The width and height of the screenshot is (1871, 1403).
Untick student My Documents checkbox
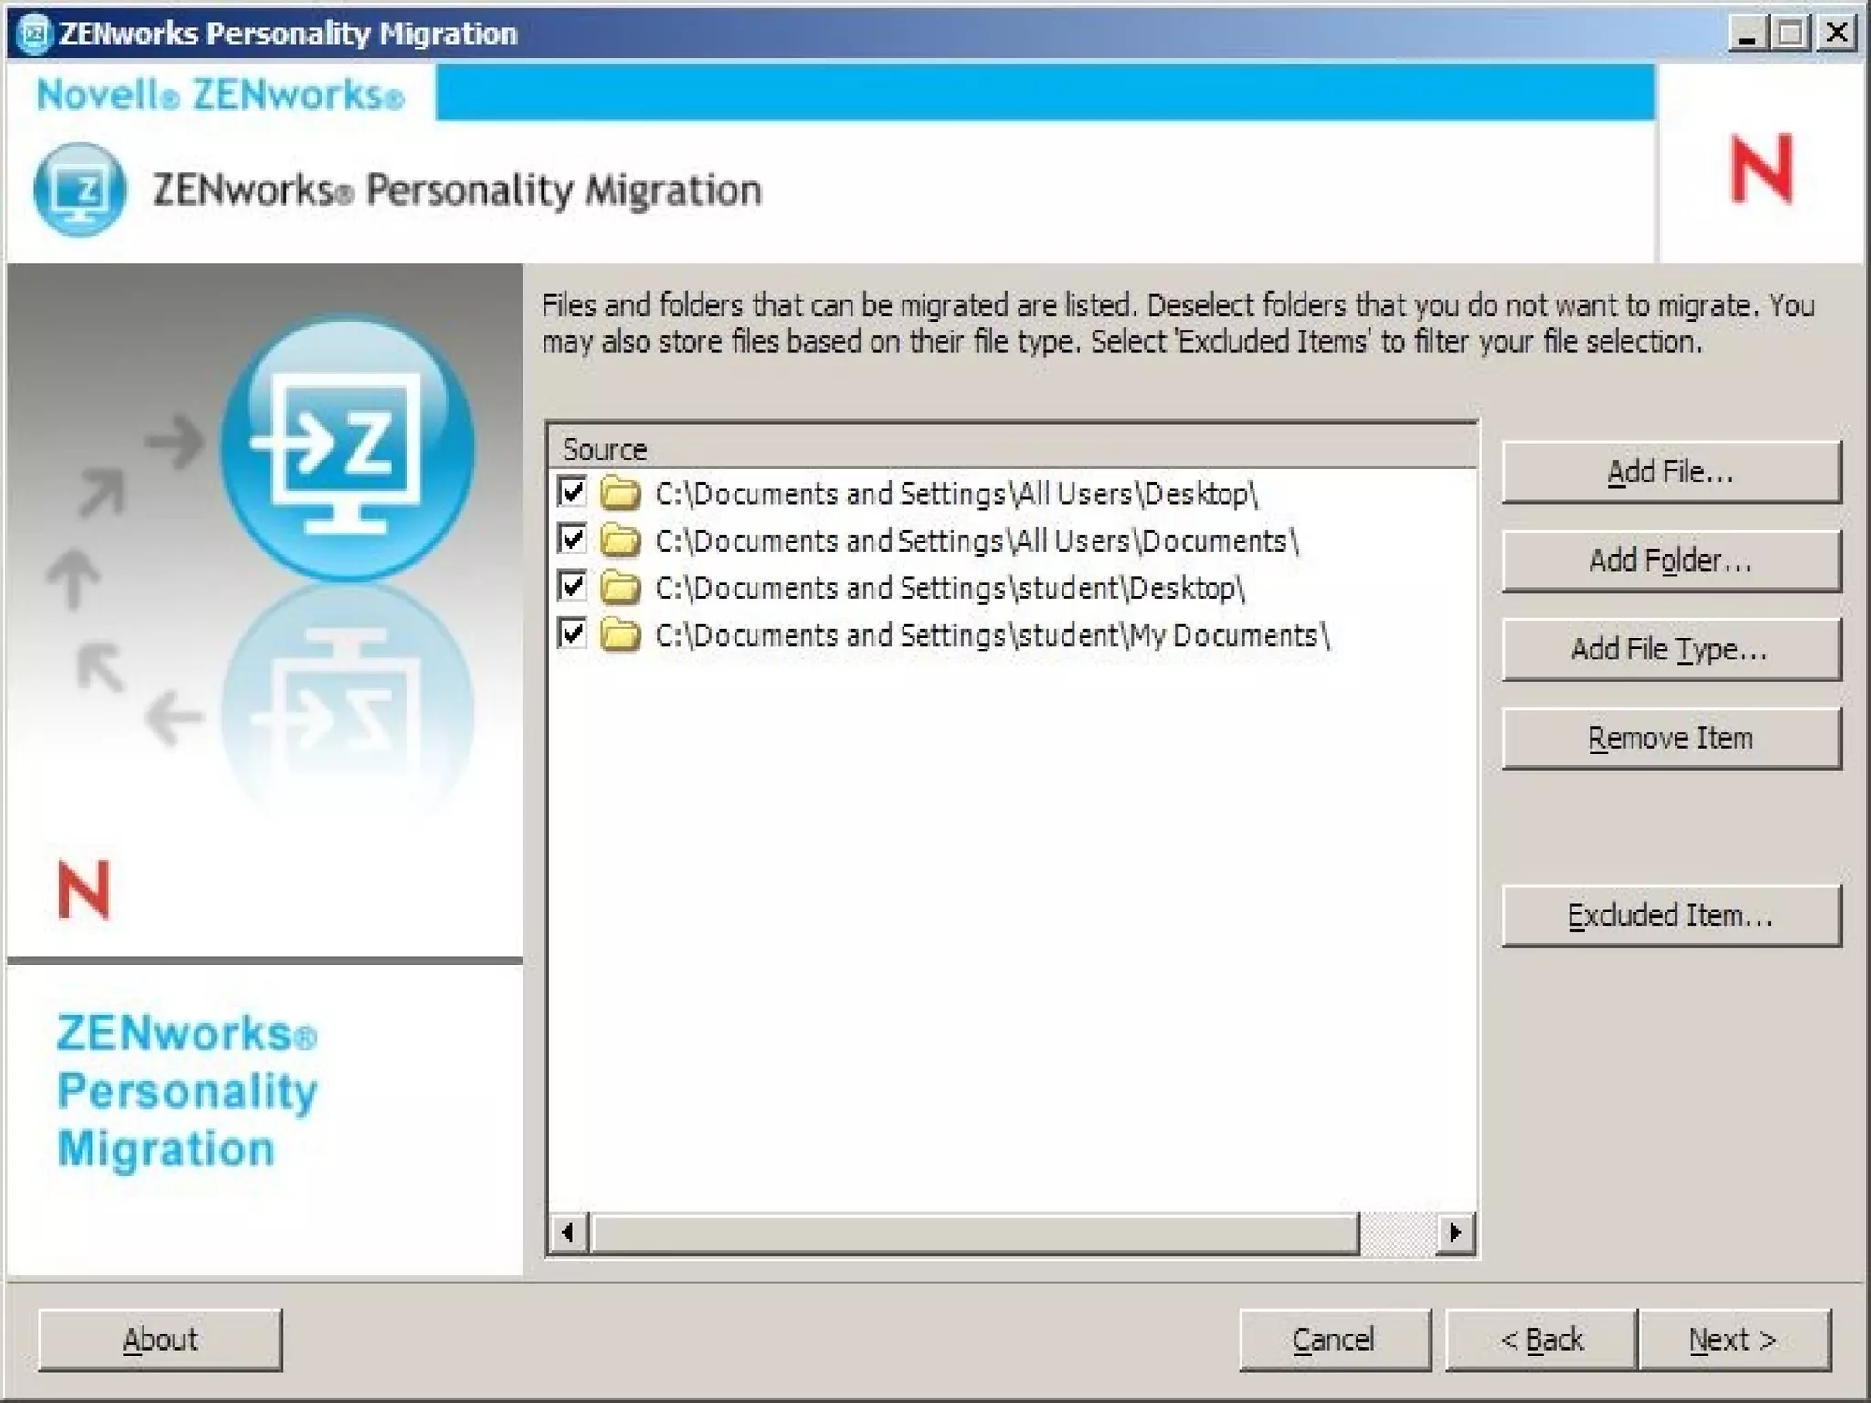tap(573, 634)
